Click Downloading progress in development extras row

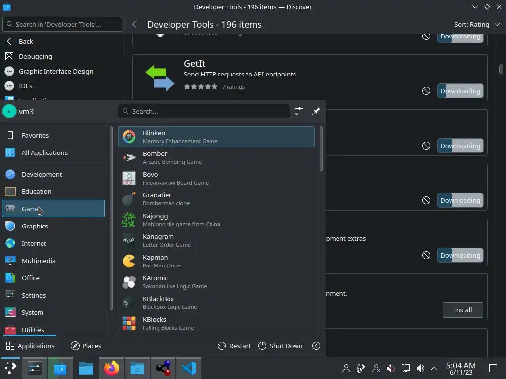point(460,255)
